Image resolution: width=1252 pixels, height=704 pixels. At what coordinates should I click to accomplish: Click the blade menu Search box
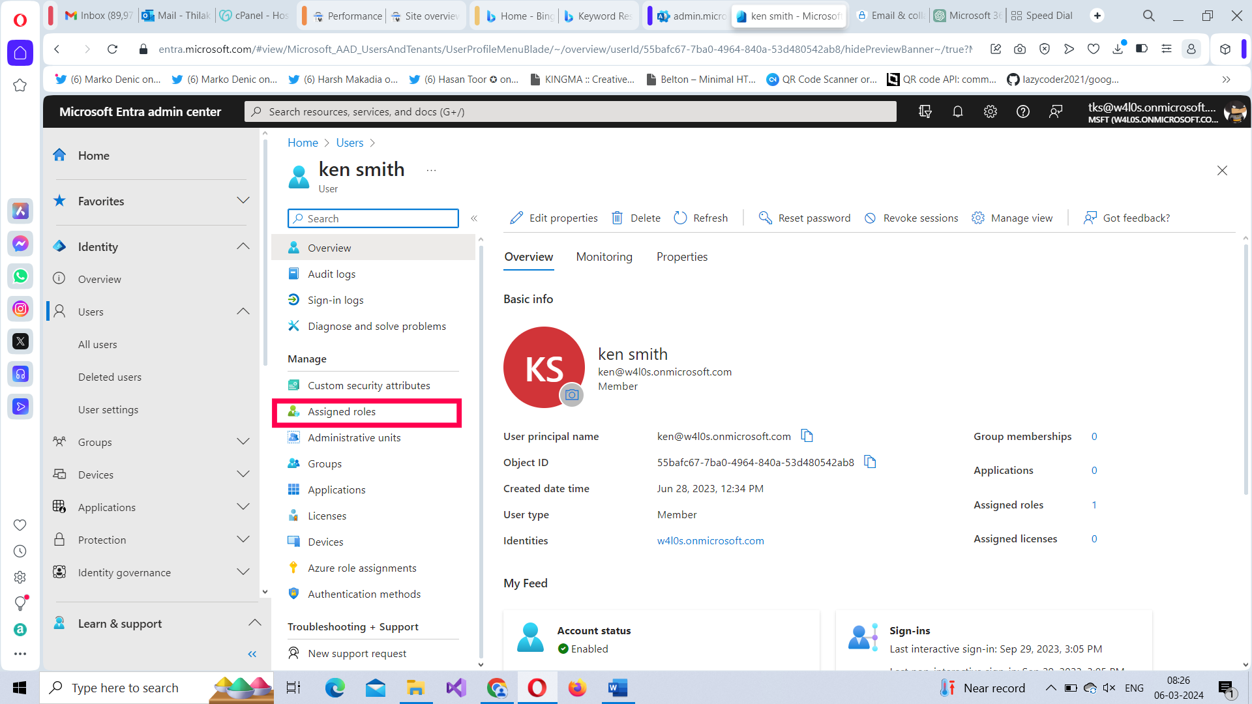pos(373,218)
